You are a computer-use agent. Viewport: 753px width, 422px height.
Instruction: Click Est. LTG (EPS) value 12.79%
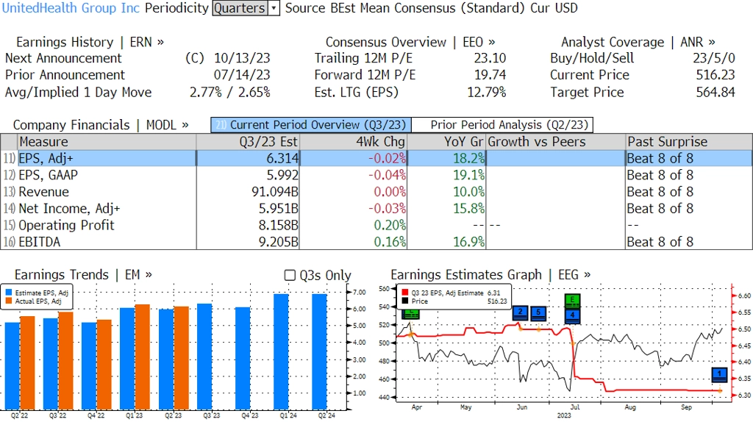point(487,92)
